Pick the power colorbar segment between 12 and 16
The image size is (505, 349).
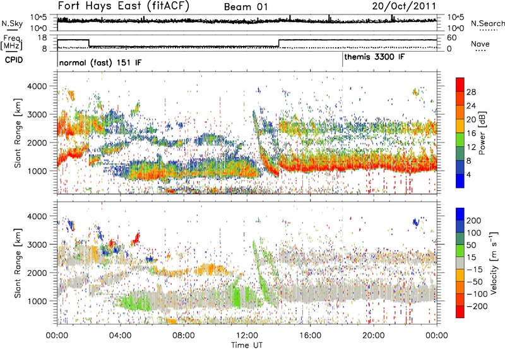coord(460,140)
